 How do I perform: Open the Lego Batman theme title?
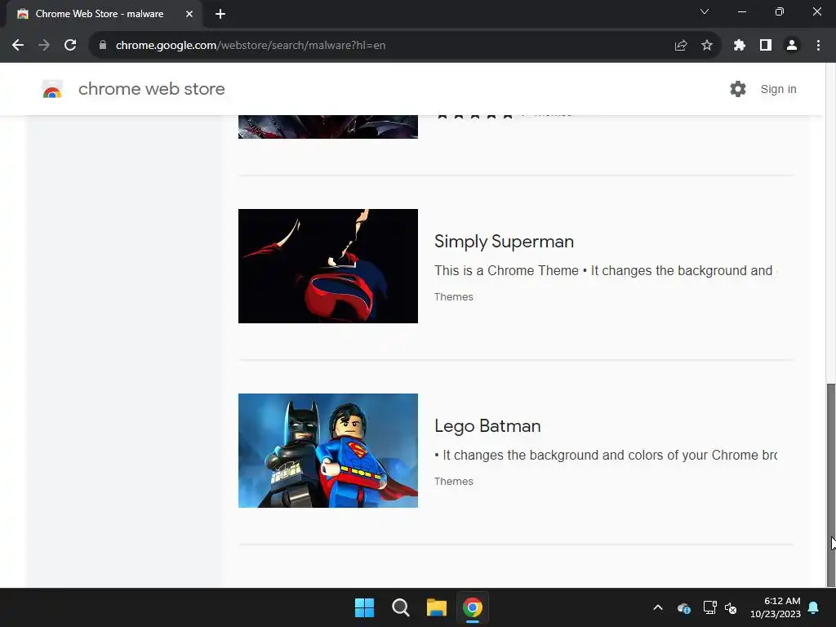(x=487, y=426)
